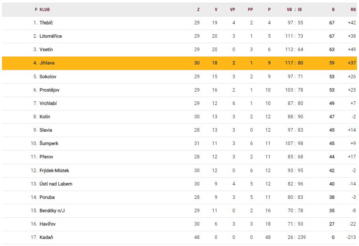
Task: Click Havířov's points value 27
Action: coord(332,224)
